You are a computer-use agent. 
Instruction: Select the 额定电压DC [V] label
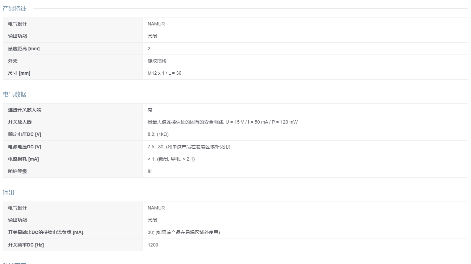(x=24, y=134)
